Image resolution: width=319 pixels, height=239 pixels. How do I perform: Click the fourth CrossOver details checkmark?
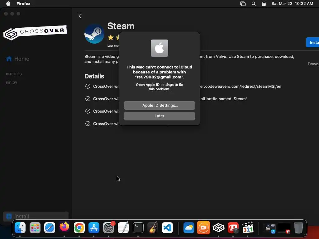pyautogui.click(x=88, y=123)
